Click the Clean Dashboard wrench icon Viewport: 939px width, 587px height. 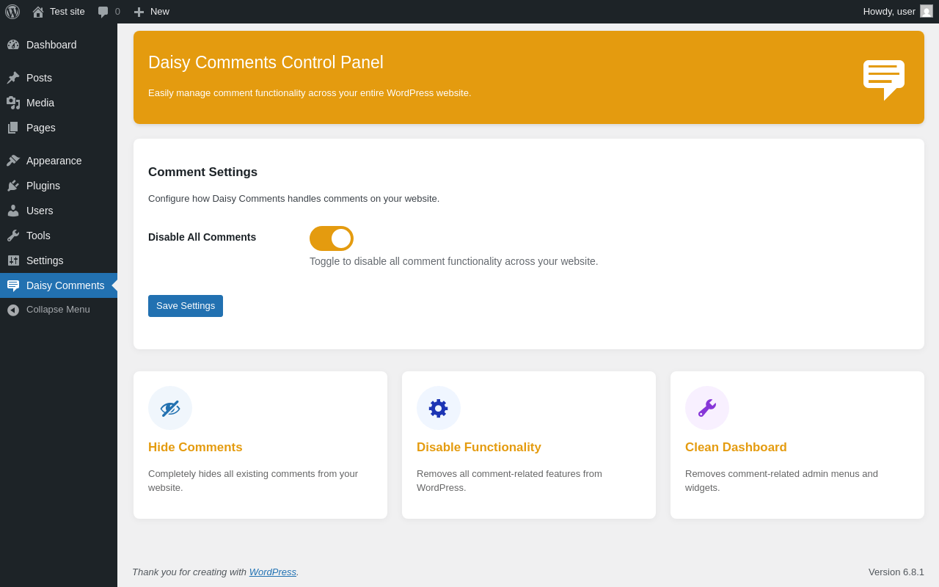[707, 408]
